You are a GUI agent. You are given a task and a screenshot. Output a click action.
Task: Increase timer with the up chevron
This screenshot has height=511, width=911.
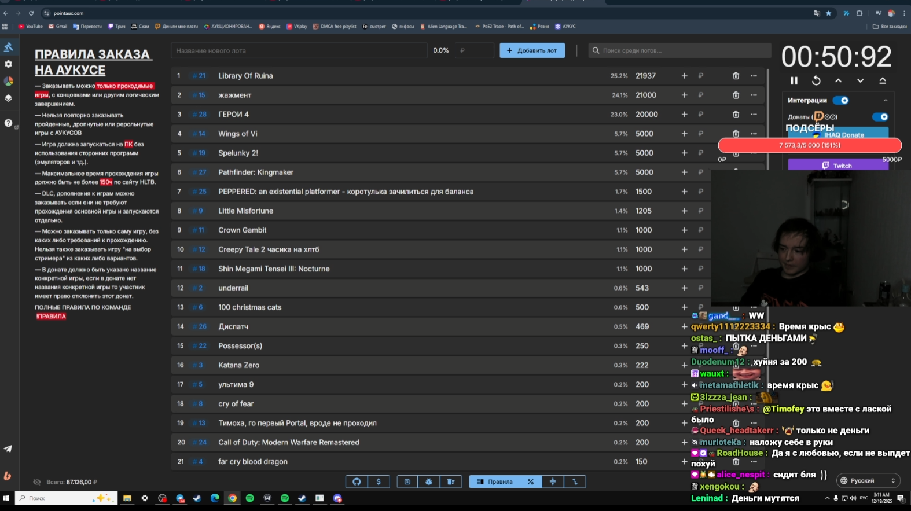pyautogui.click(x=838, y=81)
